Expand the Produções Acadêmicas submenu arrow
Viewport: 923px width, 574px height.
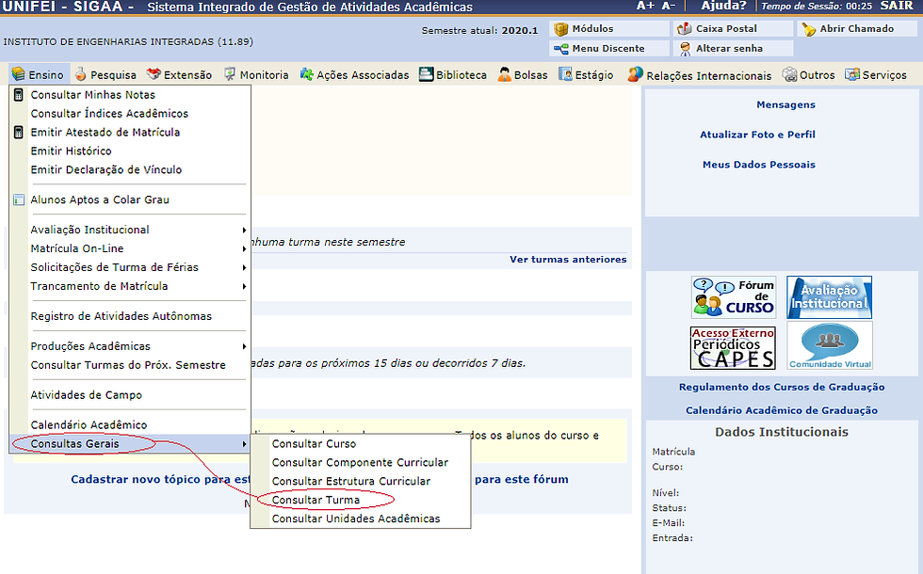pos(244,346)
